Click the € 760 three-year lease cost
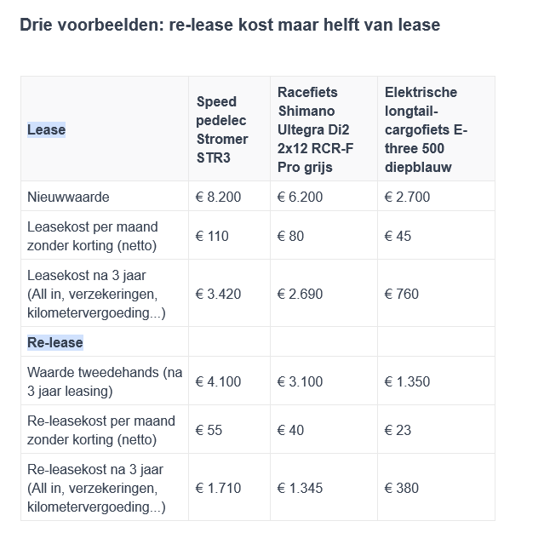Viewport: 544px width, 544px height. (x=402, y=295)
